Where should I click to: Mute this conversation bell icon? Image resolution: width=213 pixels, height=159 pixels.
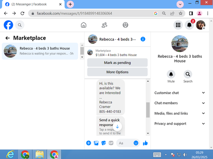click(171, 74)
